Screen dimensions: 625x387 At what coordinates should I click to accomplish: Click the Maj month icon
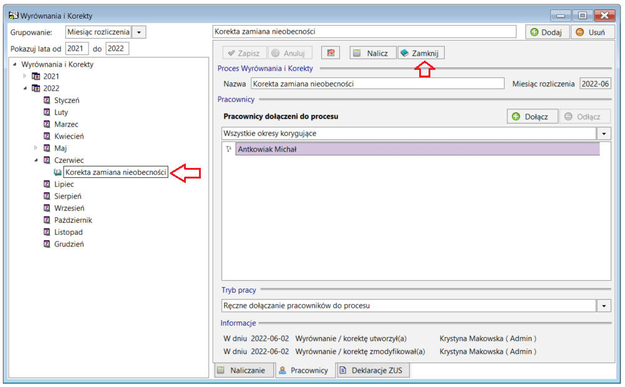click(47, 148)
